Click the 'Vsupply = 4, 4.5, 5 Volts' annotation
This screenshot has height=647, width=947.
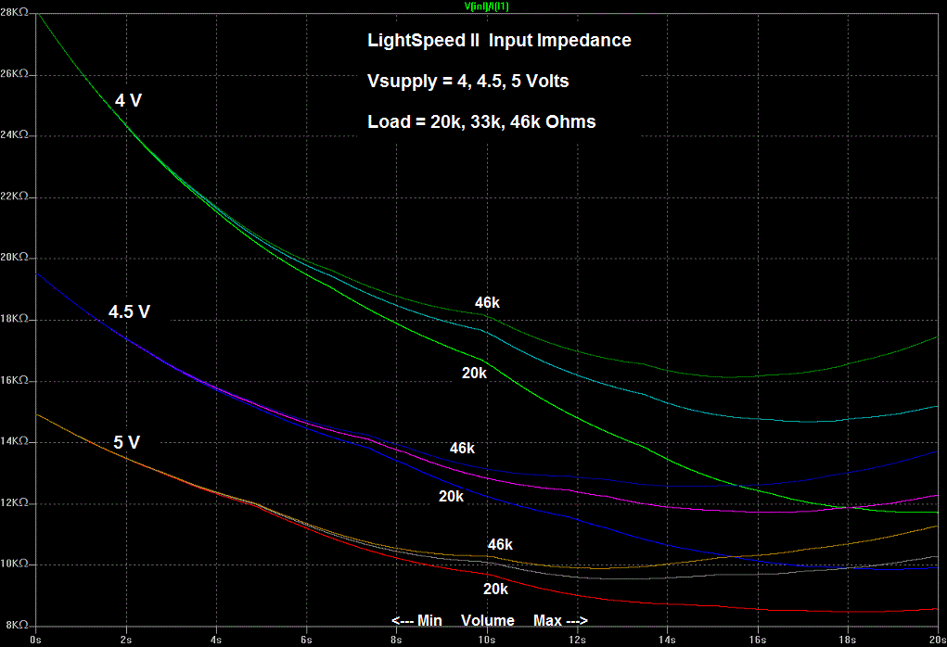(x=468, y=81)
